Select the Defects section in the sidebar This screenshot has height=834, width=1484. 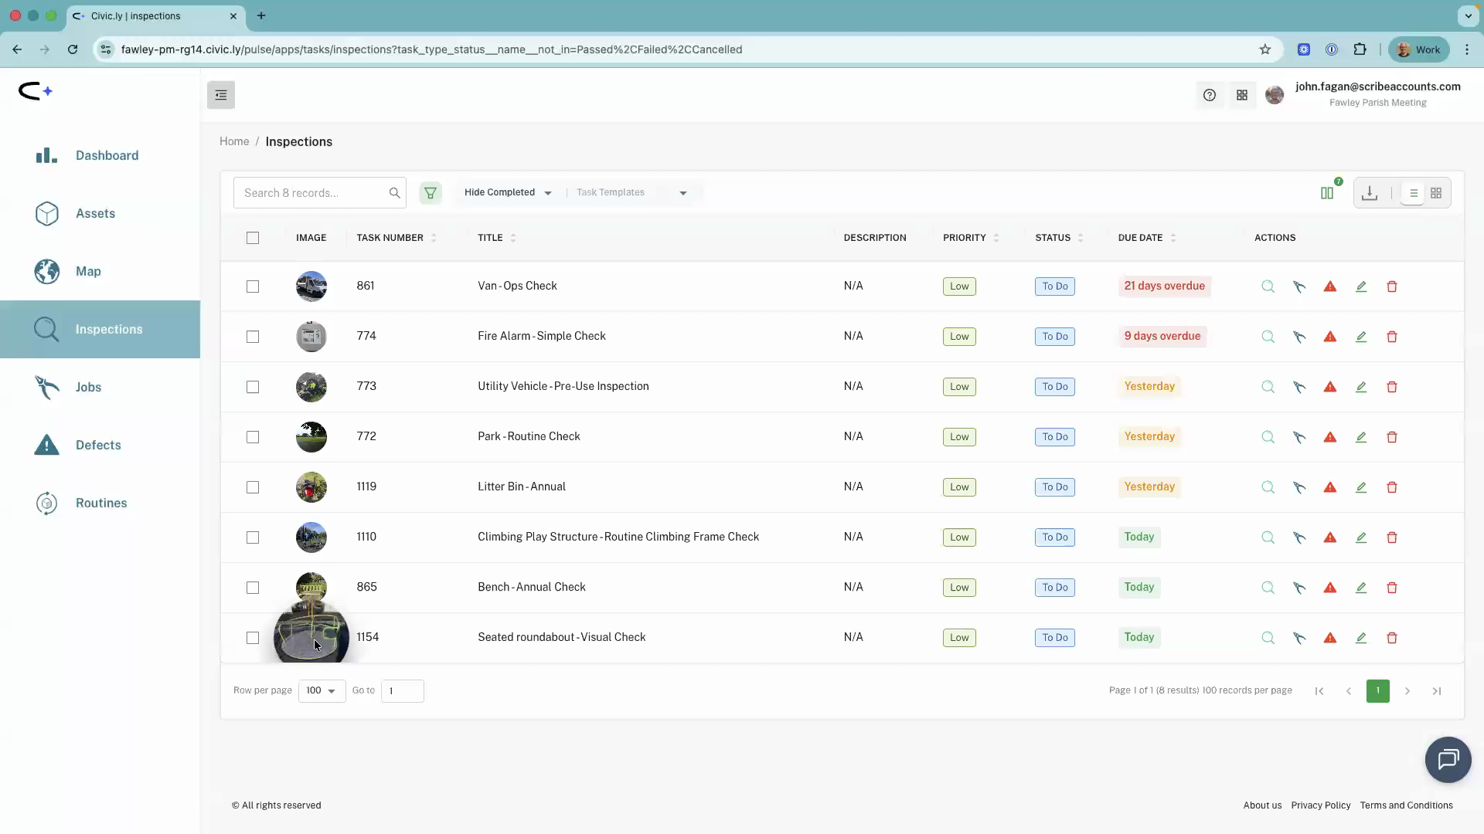98,446
